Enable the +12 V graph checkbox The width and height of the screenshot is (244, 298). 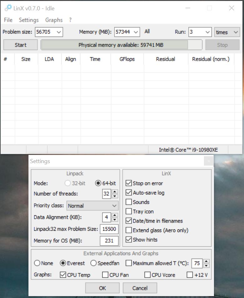190,275
